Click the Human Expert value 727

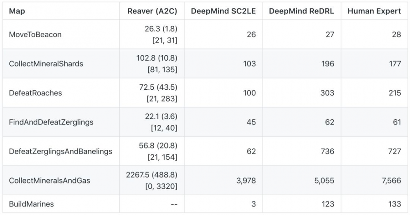pyautogui.click(x=394, y=152)
